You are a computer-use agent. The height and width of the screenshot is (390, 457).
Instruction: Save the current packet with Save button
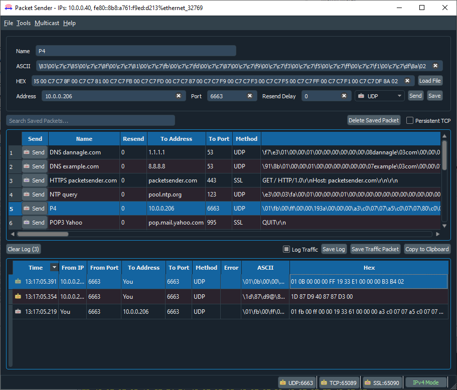pos(434,96)
